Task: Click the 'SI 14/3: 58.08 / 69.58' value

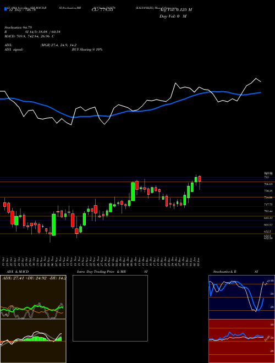Action: pos(43,32)
